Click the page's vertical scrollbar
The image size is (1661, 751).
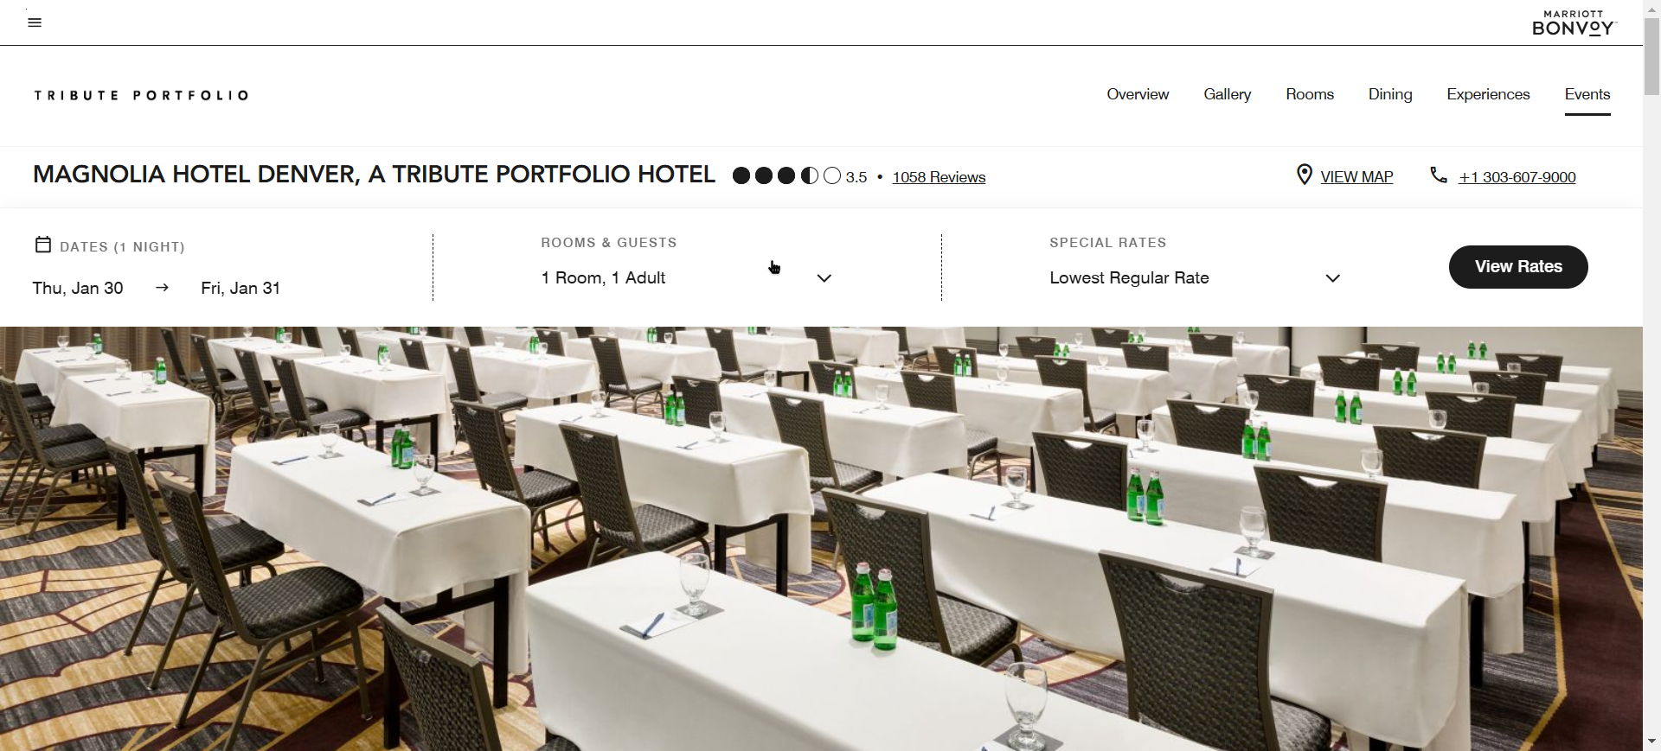1651,375
